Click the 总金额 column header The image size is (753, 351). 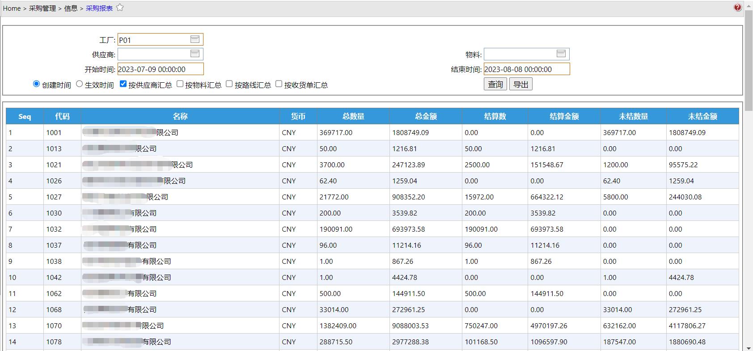click(x=426, y=116)
